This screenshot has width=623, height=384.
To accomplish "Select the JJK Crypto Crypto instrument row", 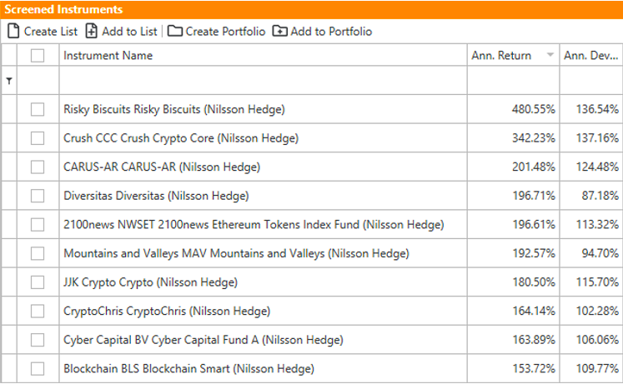I will pyautogui.click(x=312, y=282).
